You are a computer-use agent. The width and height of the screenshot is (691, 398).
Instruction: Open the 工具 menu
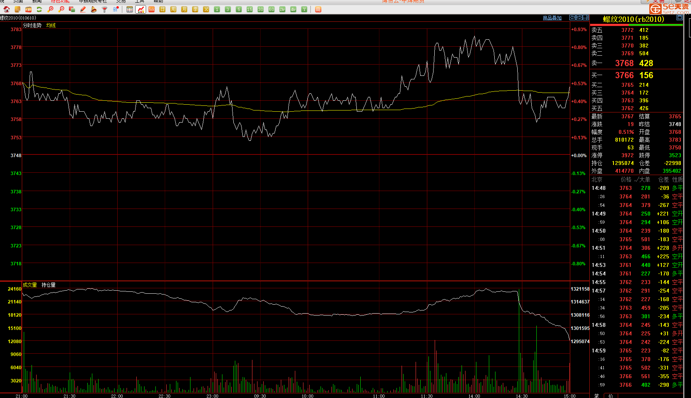[139, 2]
